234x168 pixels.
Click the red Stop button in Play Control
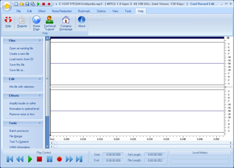pyautogui.click(x=40, y=159)
